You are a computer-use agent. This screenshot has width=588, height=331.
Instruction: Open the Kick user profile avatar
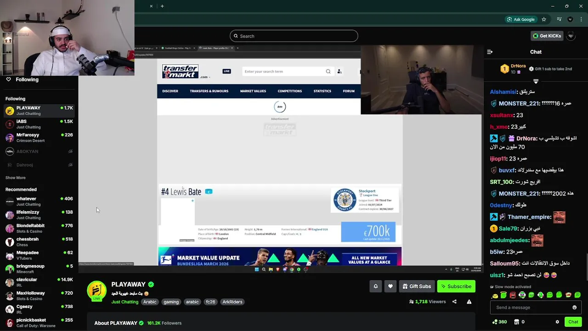(571, 36)
